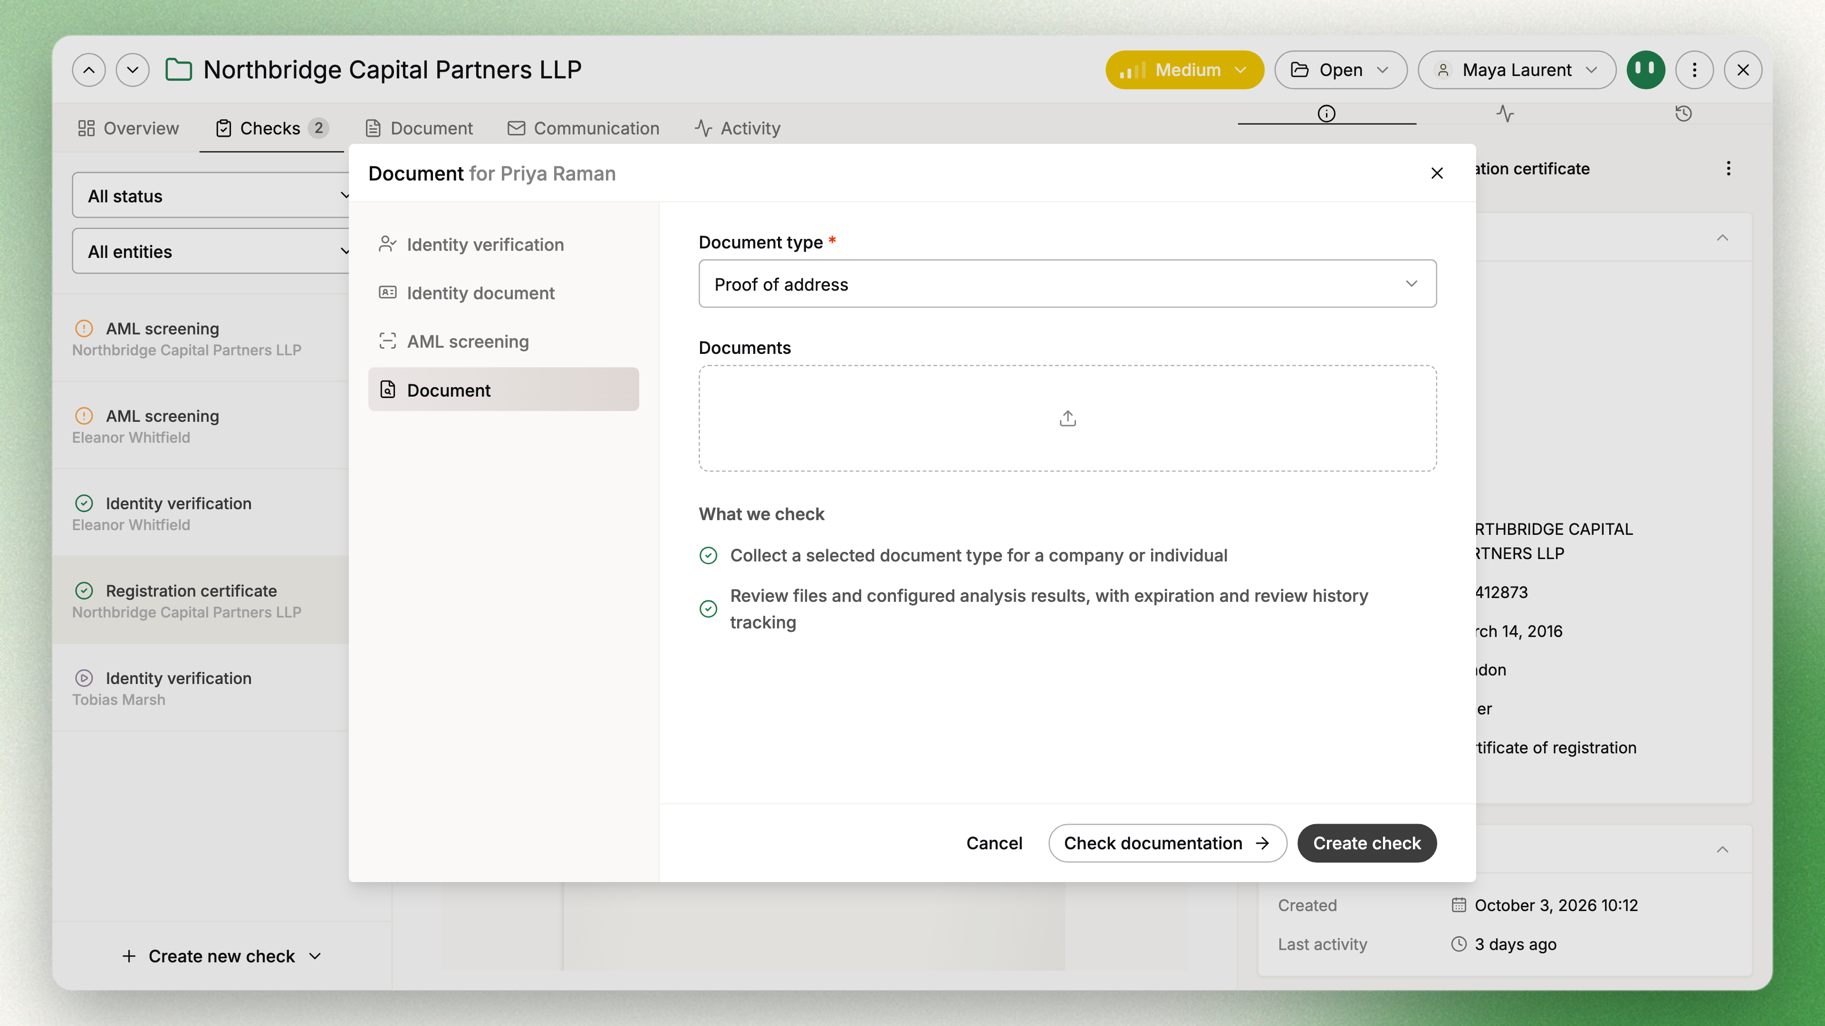Viewport: 1825px width, 1026px height.
Task: Open the history clock panel icon
Action: [1683, 114]
